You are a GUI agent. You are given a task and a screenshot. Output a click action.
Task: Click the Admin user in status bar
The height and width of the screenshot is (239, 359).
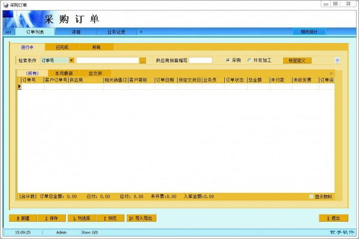coord(62,232)
